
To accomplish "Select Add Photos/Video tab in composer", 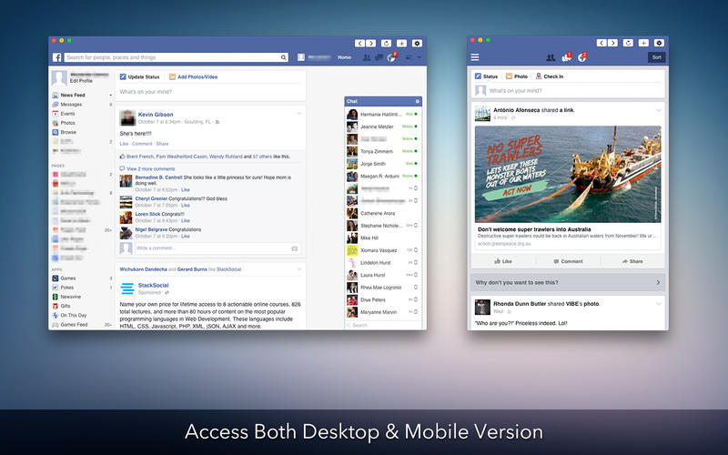I will click(x=193, y=77).
